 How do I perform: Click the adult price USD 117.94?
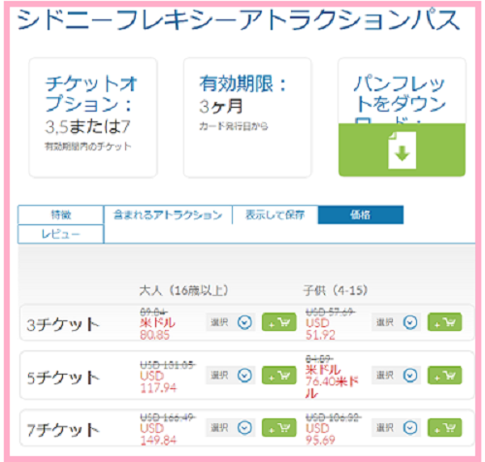tap(158, 381)
